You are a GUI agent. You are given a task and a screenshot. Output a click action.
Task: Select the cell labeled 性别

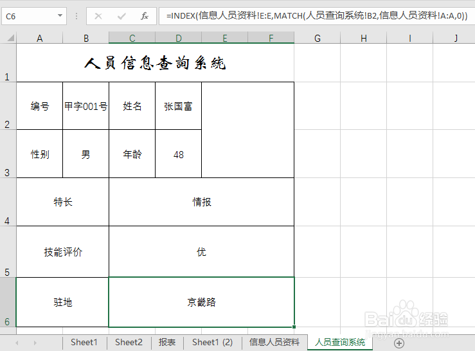coord(40,154)
